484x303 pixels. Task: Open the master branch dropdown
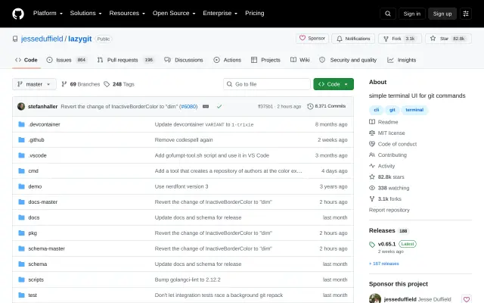[34, 84]
